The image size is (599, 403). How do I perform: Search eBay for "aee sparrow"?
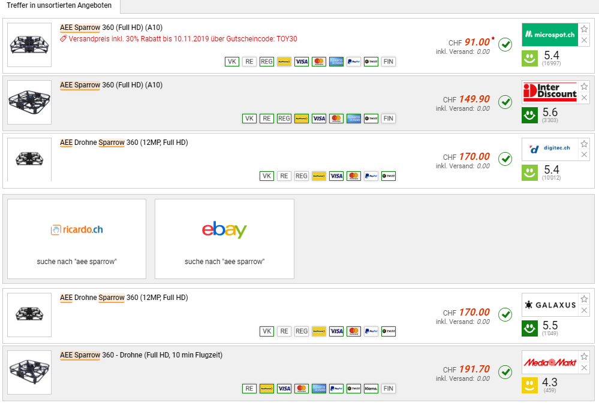click(224, 238)
